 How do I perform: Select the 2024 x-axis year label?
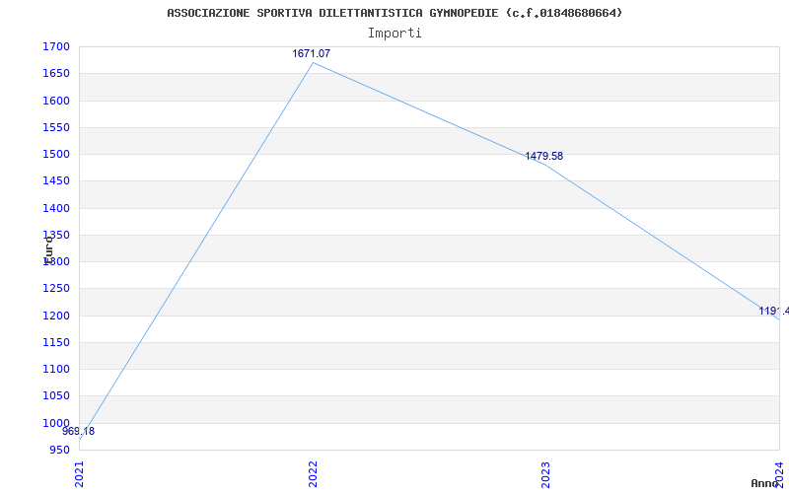[x=779, y=472]
